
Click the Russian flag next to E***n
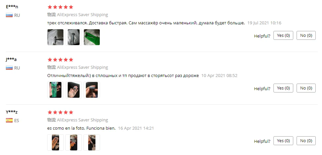pos(9,15)
